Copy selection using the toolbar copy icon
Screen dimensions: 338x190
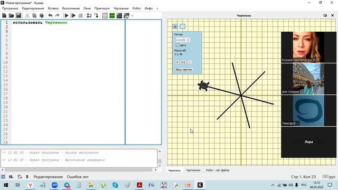click(x=34, y=15)
